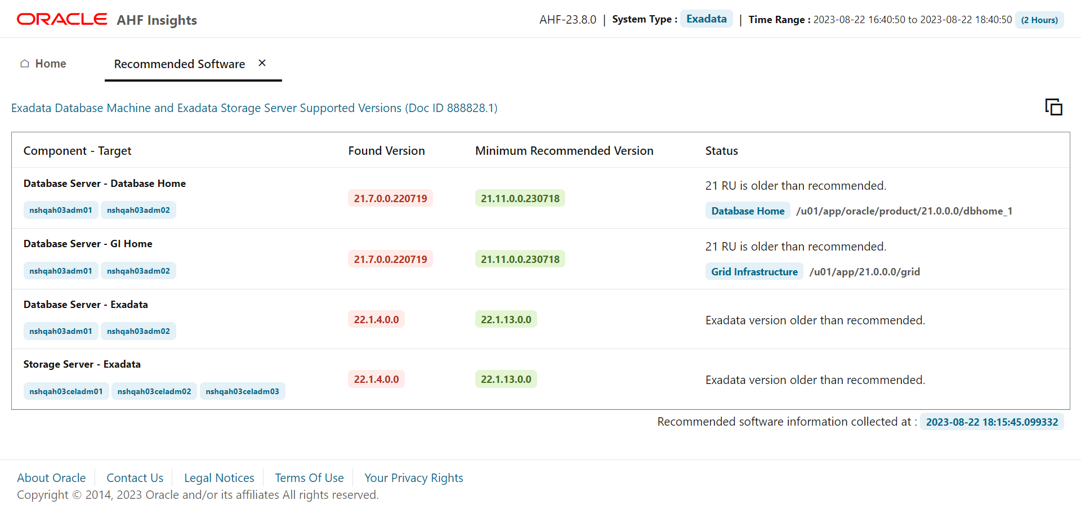Click the time range dates in the header
The width and height of the screenshot is (1081, 509).
913,20
